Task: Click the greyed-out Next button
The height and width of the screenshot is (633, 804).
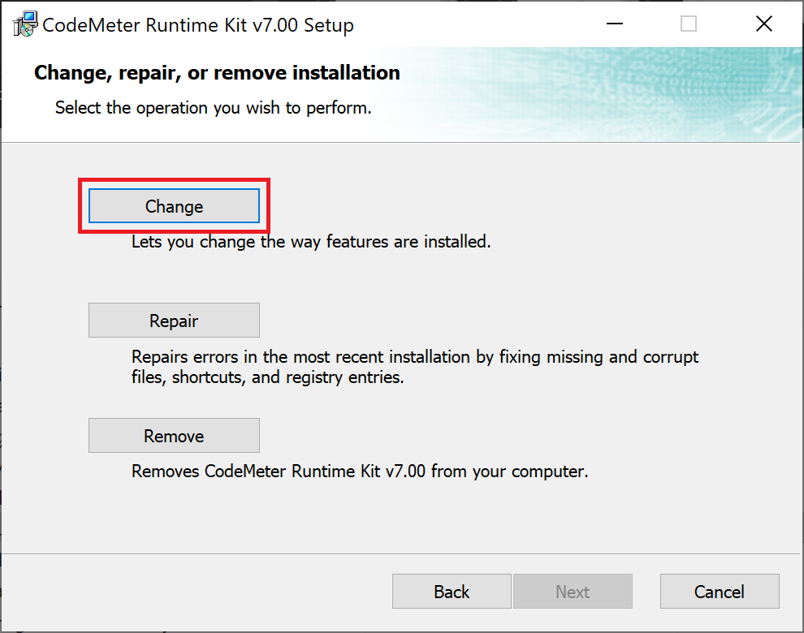Action: [573, 592]
